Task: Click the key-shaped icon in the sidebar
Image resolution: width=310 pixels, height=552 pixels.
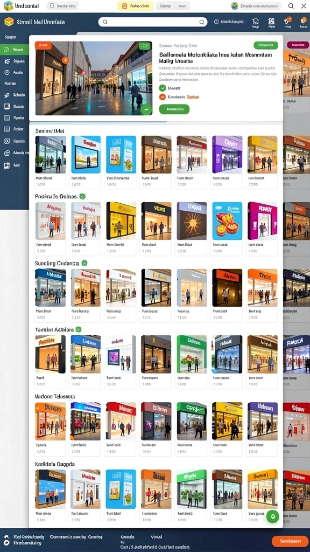Action: [6, 95]
